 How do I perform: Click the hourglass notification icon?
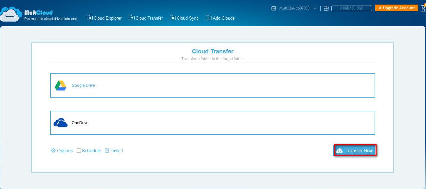pyautogui.click(x=423, y=8)
